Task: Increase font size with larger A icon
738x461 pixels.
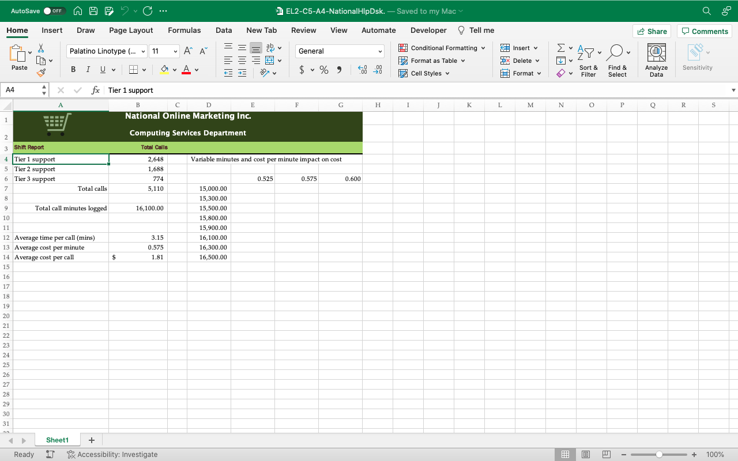Action: 188,51
